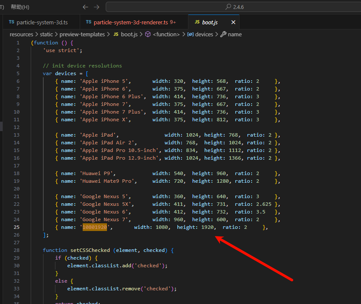Close the boot.js editor tab

coord(233,22)
